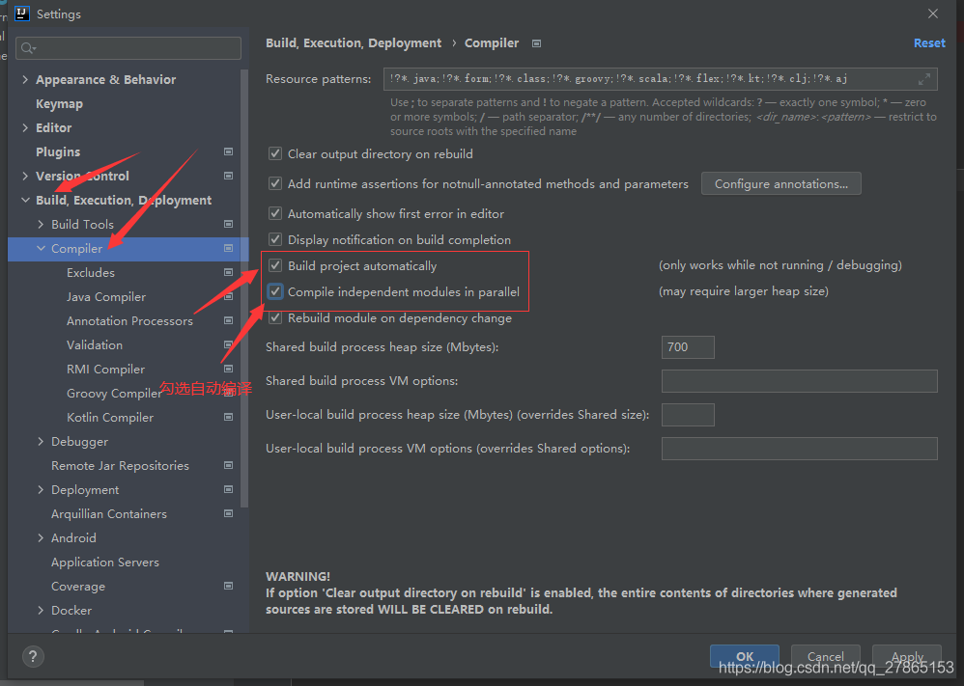Toggle Build project automatically checkbox
The height and width of the screenshot is (686, 964).
coord(275,265)
